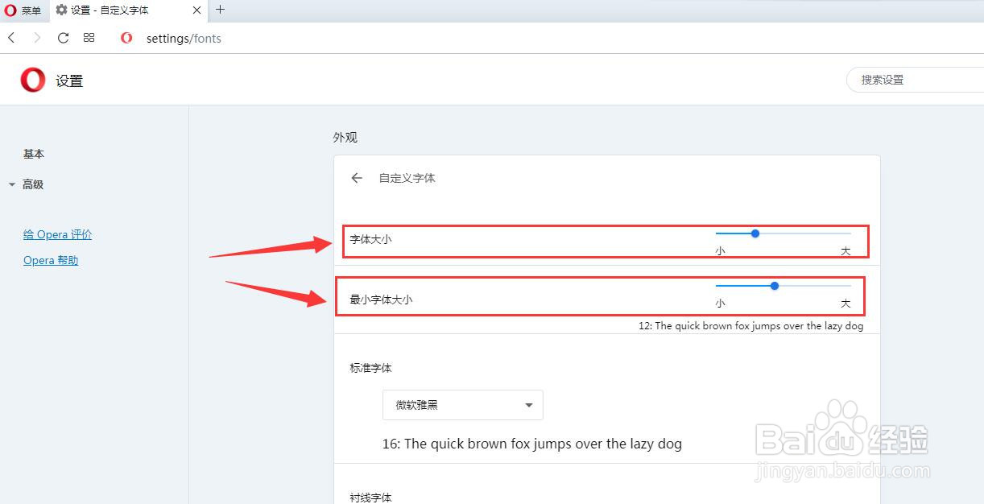Click the 标准字体 label

click(x=371, y=368)
